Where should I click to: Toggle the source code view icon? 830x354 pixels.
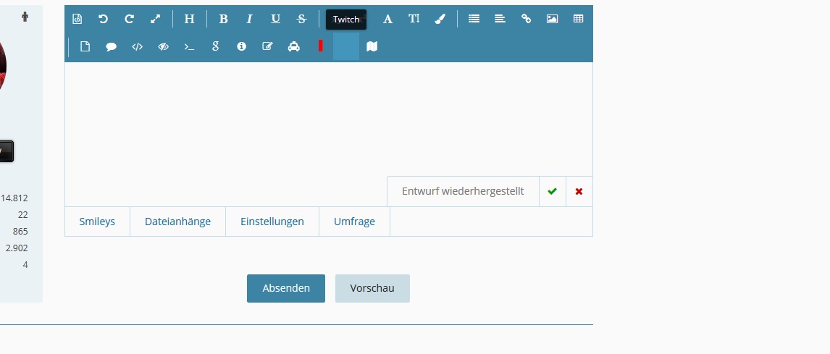pyautogui.click(x=77, y=20)
